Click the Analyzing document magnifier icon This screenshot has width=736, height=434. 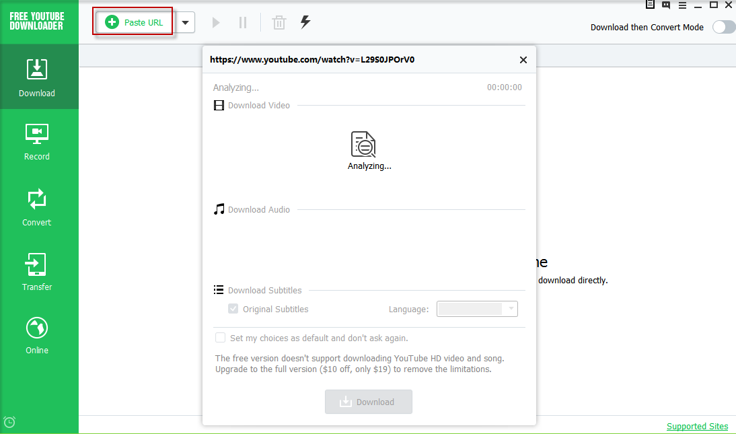coord(363,144)
